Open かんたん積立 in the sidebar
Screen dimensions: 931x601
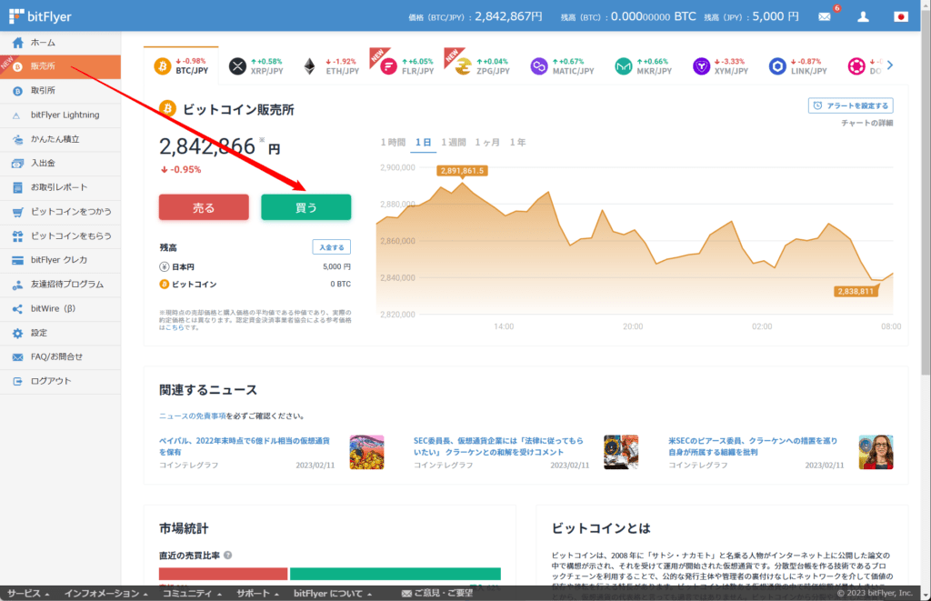[x=60, y=139]
